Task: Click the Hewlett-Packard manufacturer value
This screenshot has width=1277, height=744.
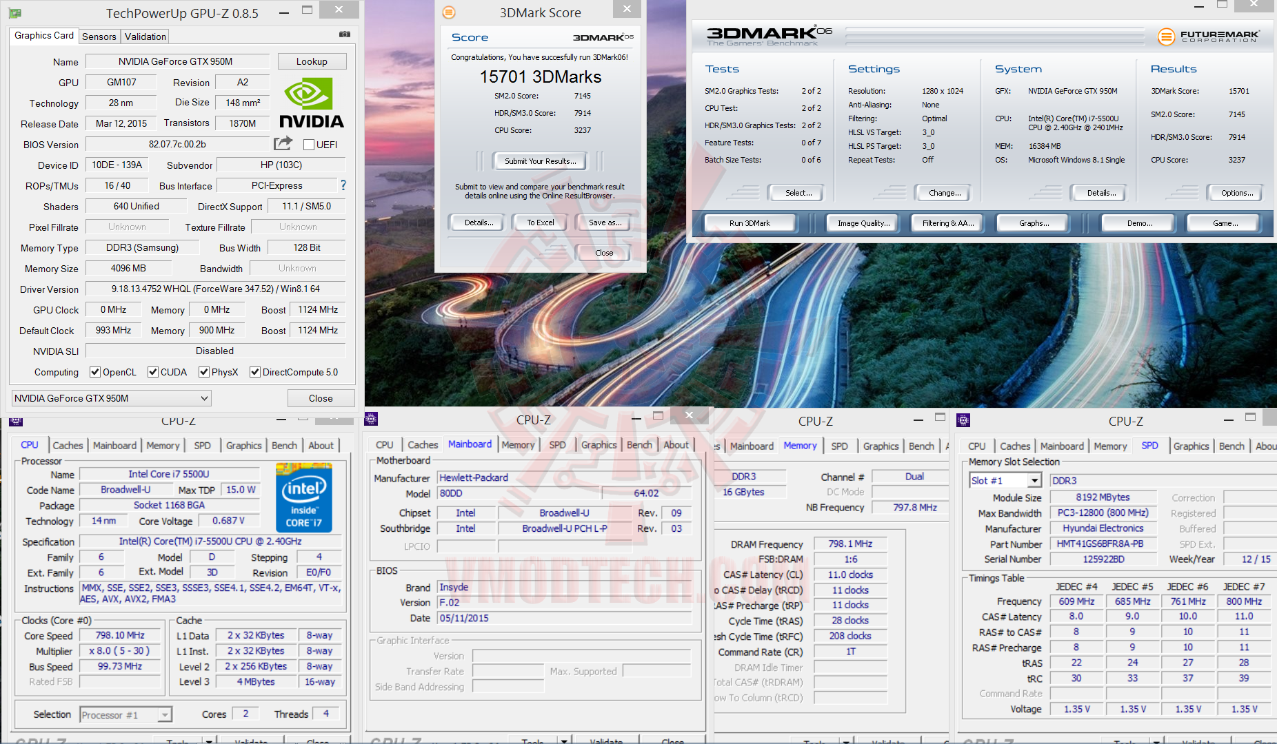Action: tap(564, 477)
